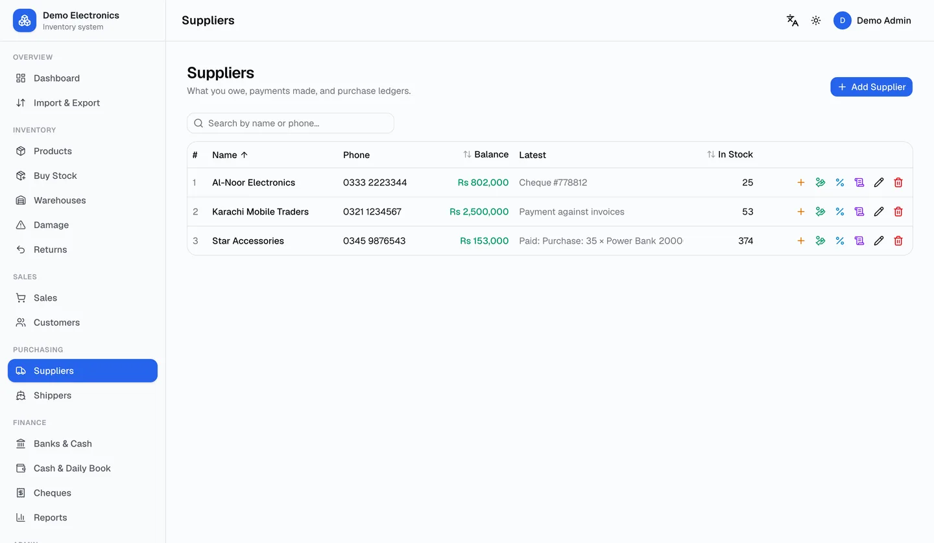Viewport: 934px width, 543px height.
Task: Click the Cheque #778812 latest entry
Action: [x=553, y=183]
